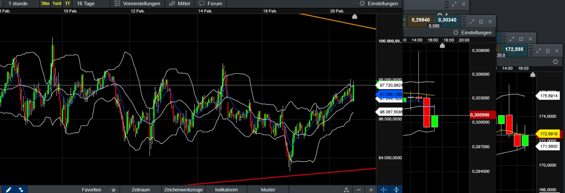Click 18:00 on the 0,30340 chart axis

tap(449, 40)
